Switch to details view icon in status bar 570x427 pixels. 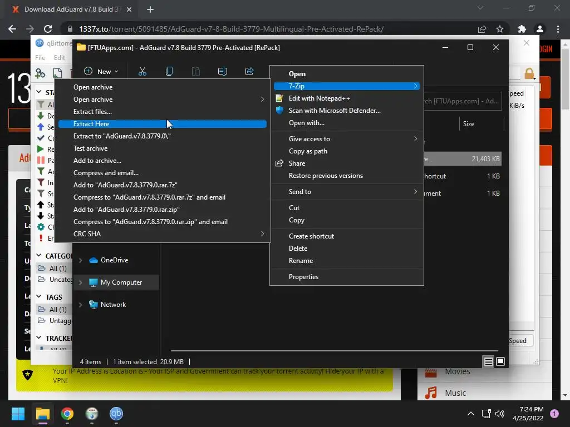(x=488, y=361)
